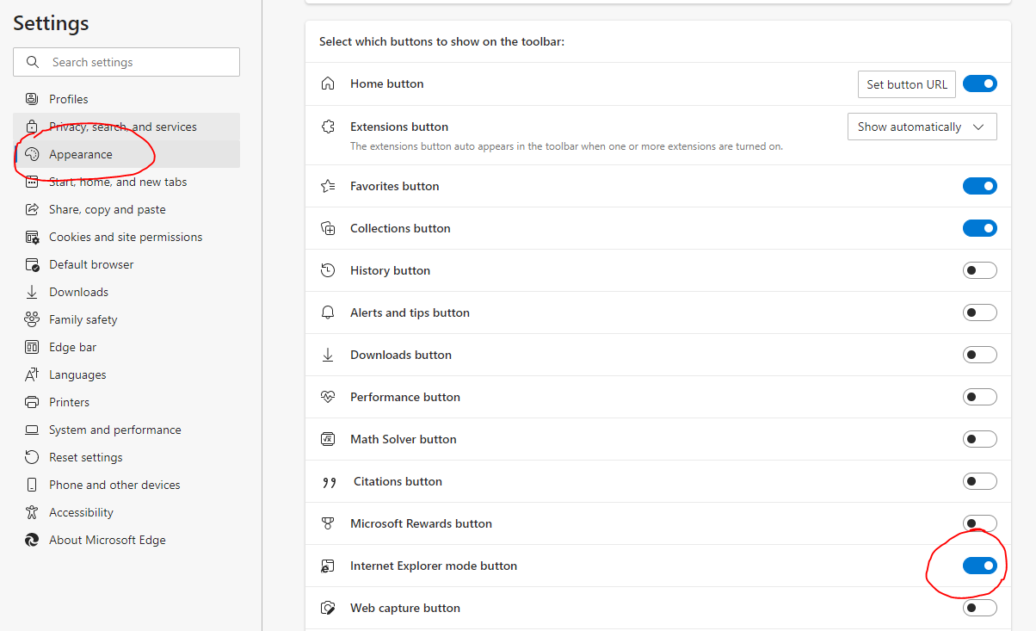Click the Internet Explorer mode row icon
1036x631 pixels.
327,566
